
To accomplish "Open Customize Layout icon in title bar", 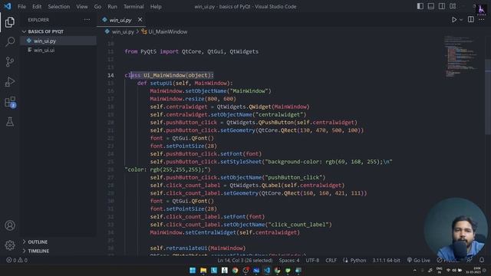I will tap(453, 6).
